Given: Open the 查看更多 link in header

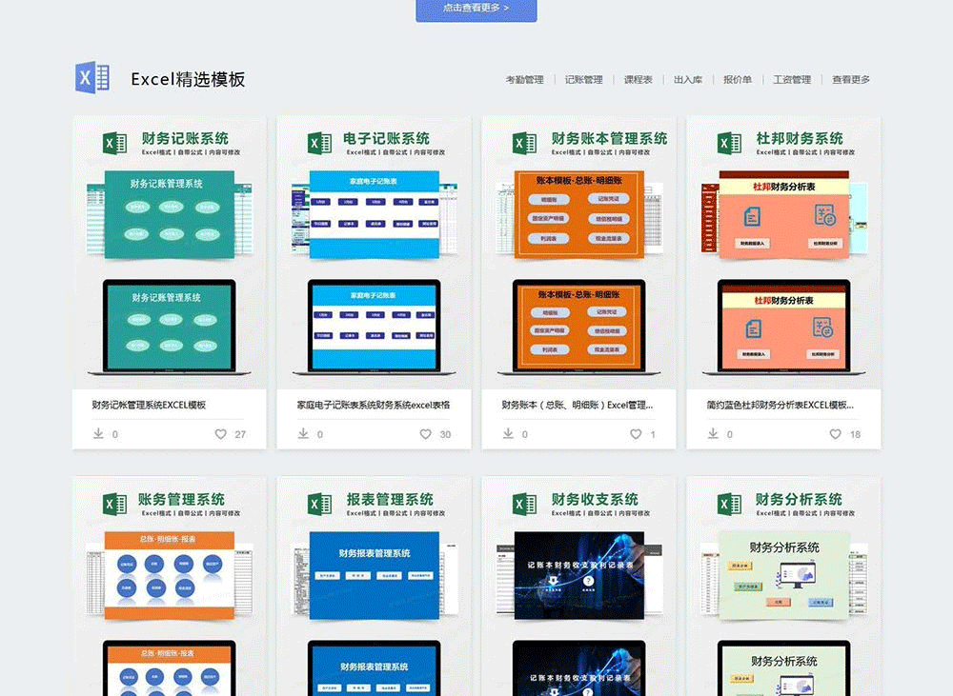Looking at the screenshot, I should point(851,80).
